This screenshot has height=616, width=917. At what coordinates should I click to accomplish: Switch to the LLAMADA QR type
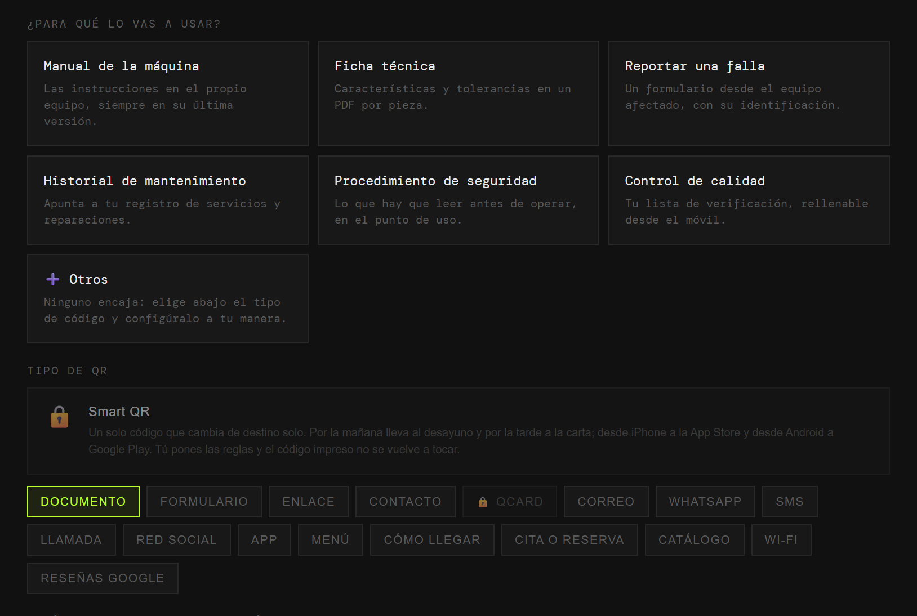(x=72, y=540)
